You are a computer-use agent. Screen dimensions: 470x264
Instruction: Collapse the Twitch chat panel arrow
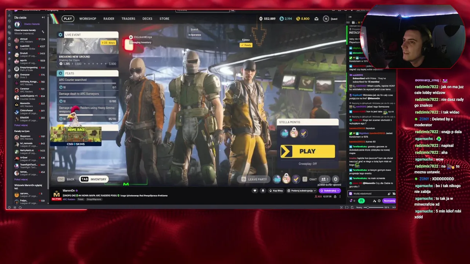pyautogui.click(x=350, y=17)
